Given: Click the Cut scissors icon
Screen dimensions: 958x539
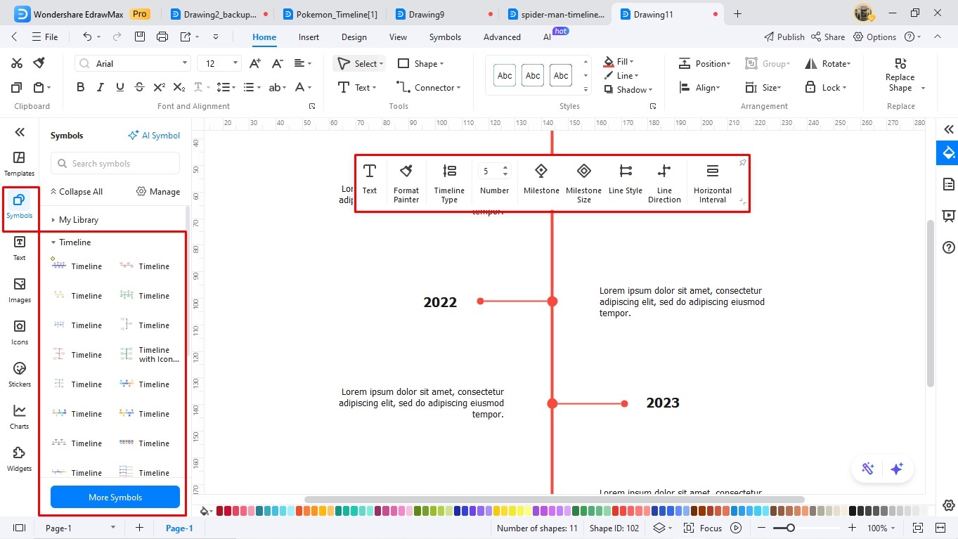Looking at the screenshot, I should click(x=17, y=63).
